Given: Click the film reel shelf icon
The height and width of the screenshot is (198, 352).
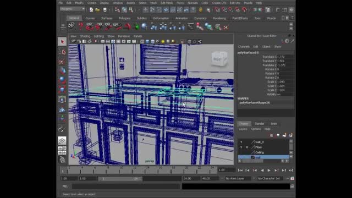Looking at the screenshot, I should 71,26.
